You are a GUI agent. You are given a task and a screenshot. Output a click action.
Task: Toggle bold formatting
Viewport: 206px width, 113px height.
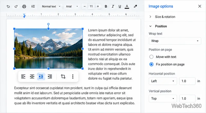(106, 6)
